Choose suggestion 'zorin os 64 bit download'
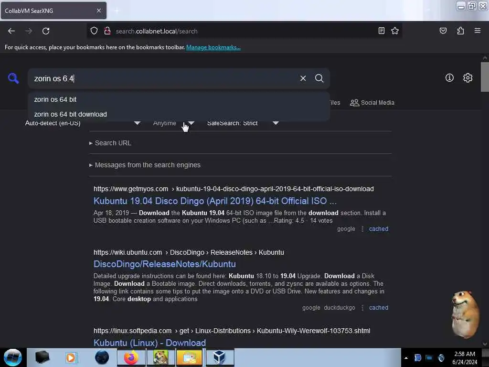 point(179,114)
